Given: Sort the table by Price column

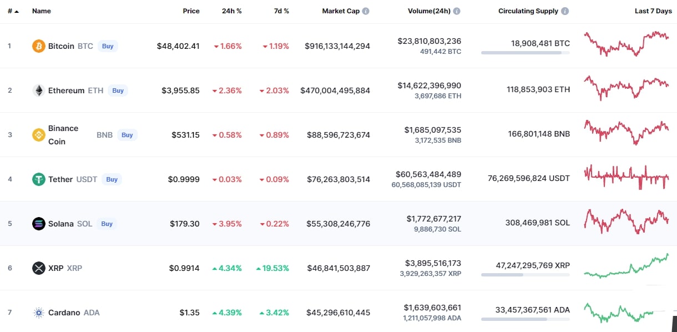Looking at the screenshot, I should (191, 11).
